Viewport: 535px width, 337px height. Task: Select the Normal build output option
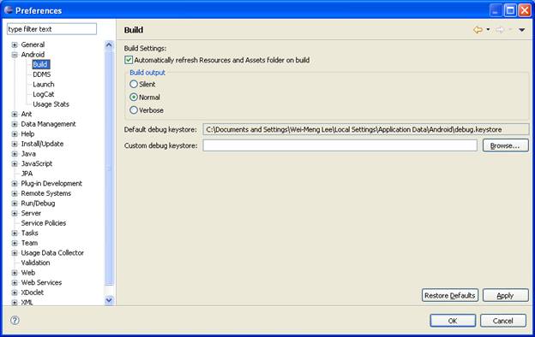pyautogui.click(x=134, y=97)
